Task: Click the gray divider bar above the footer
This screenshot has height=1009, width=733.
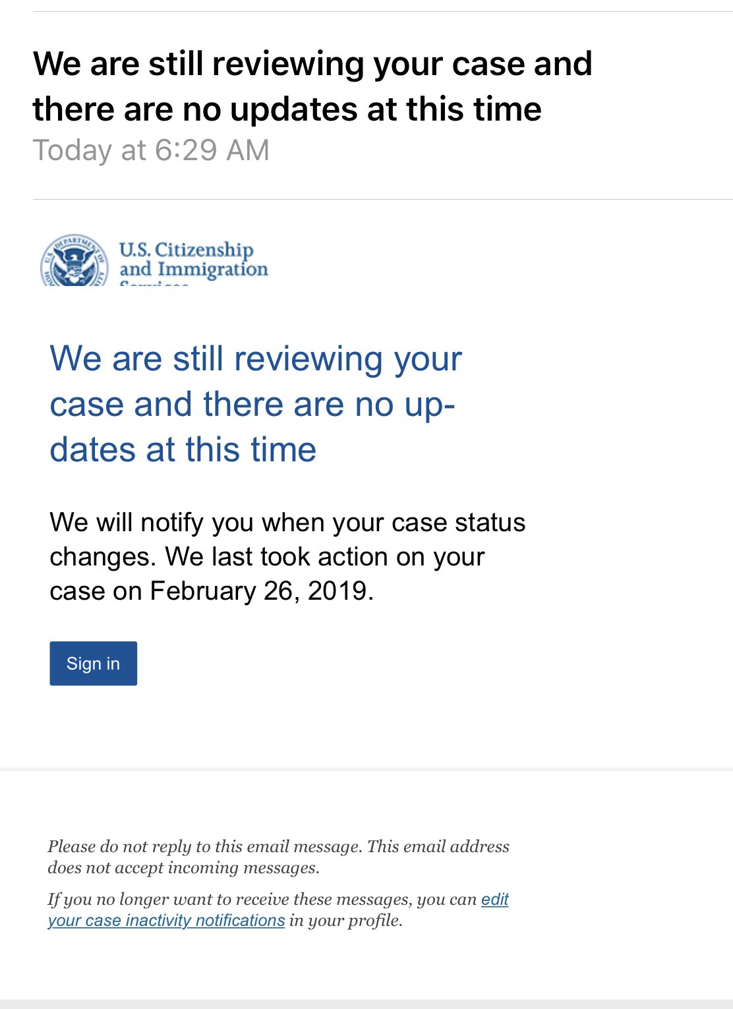Action: (366, 769)
